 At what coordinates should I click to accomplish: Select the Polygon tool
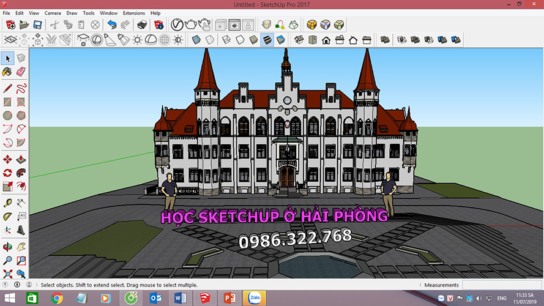(x=21, y=115)
